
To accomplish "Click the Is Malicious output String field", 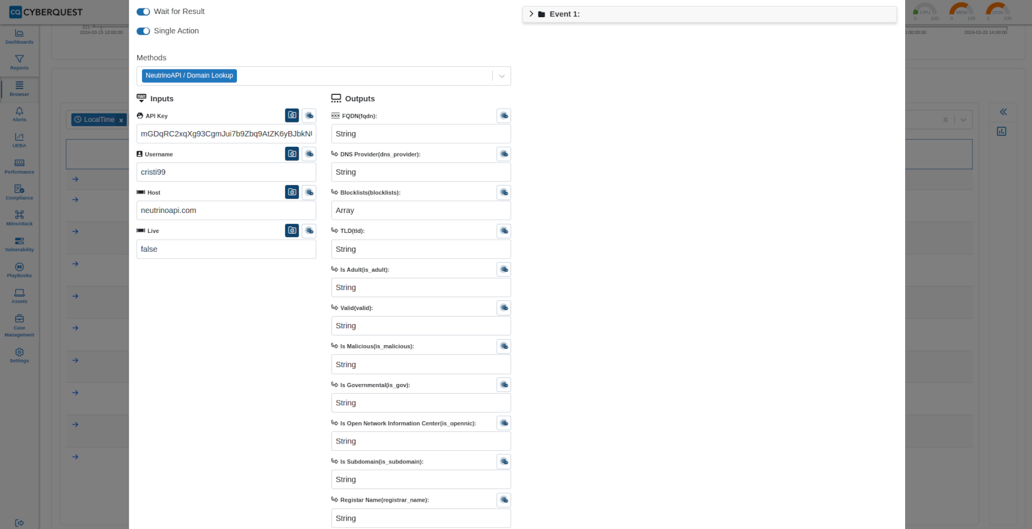I will [421, 365].
